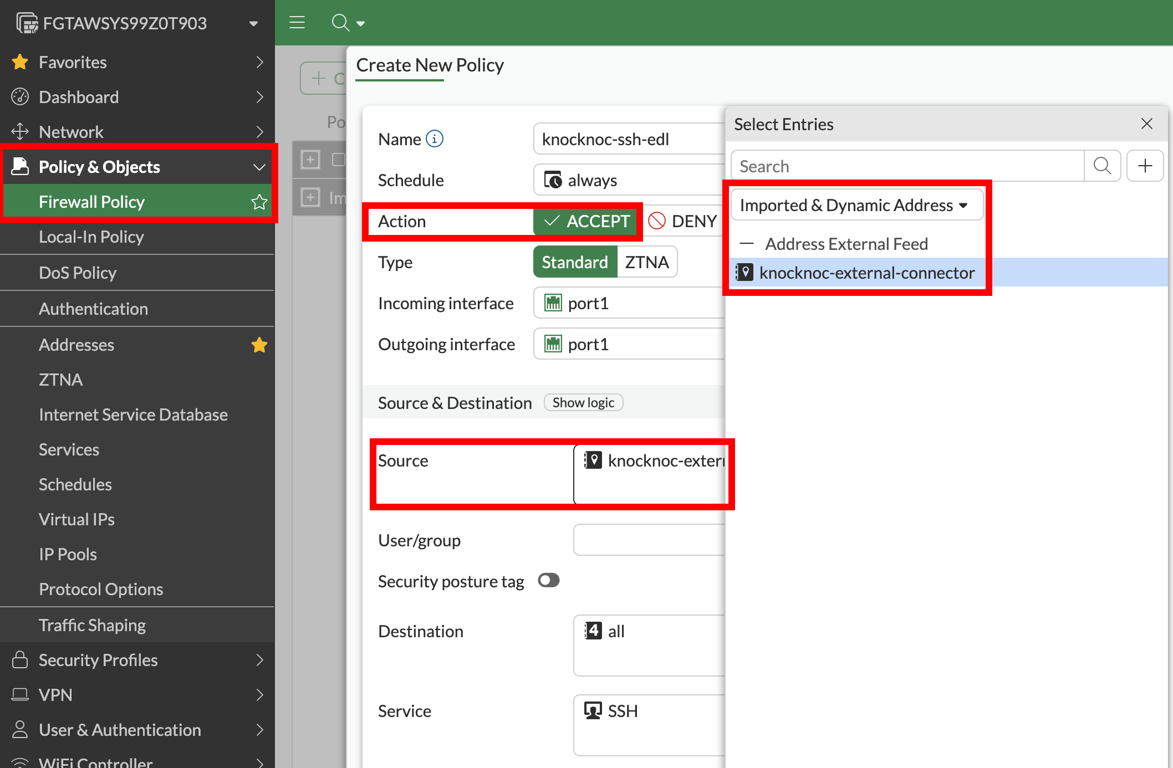The width and height of the screenshot is (1173, 768).
Task: Open the FGTAWSYS99Z0T903 device dropdown
Action: (x=253, y=23)
